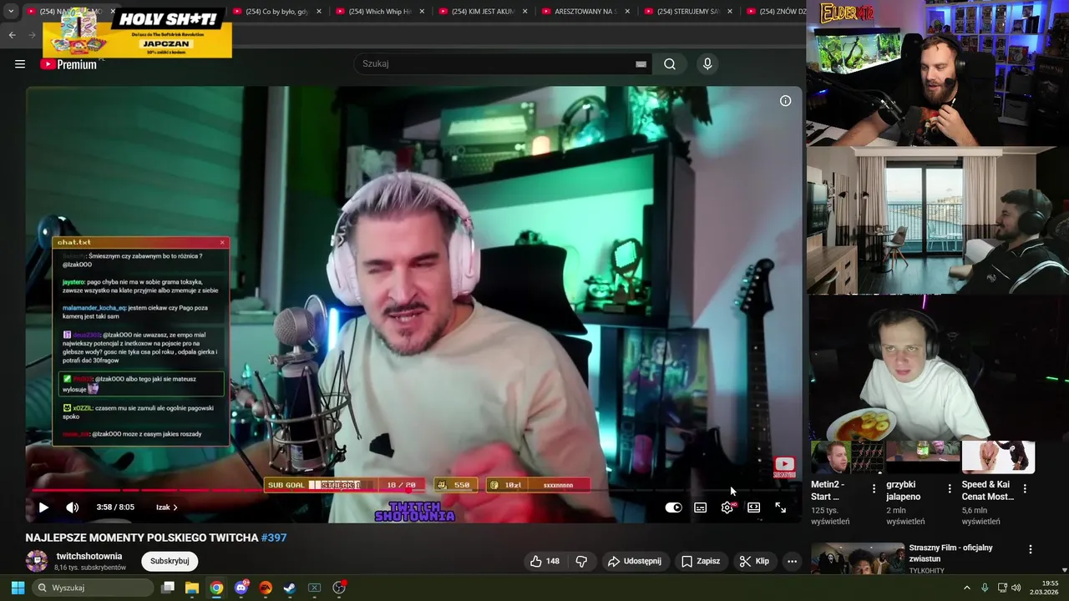Open the volume control in system tray
This screenshot has width=1069, height=601.
pos(1016,588)
